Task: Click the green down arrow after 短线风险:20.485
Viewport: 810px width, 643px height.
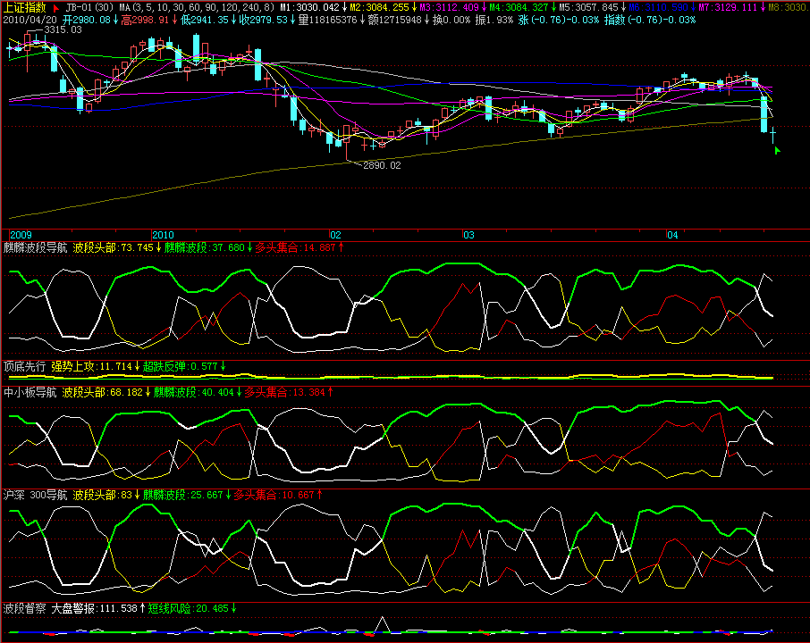Action: coord(234,608)
